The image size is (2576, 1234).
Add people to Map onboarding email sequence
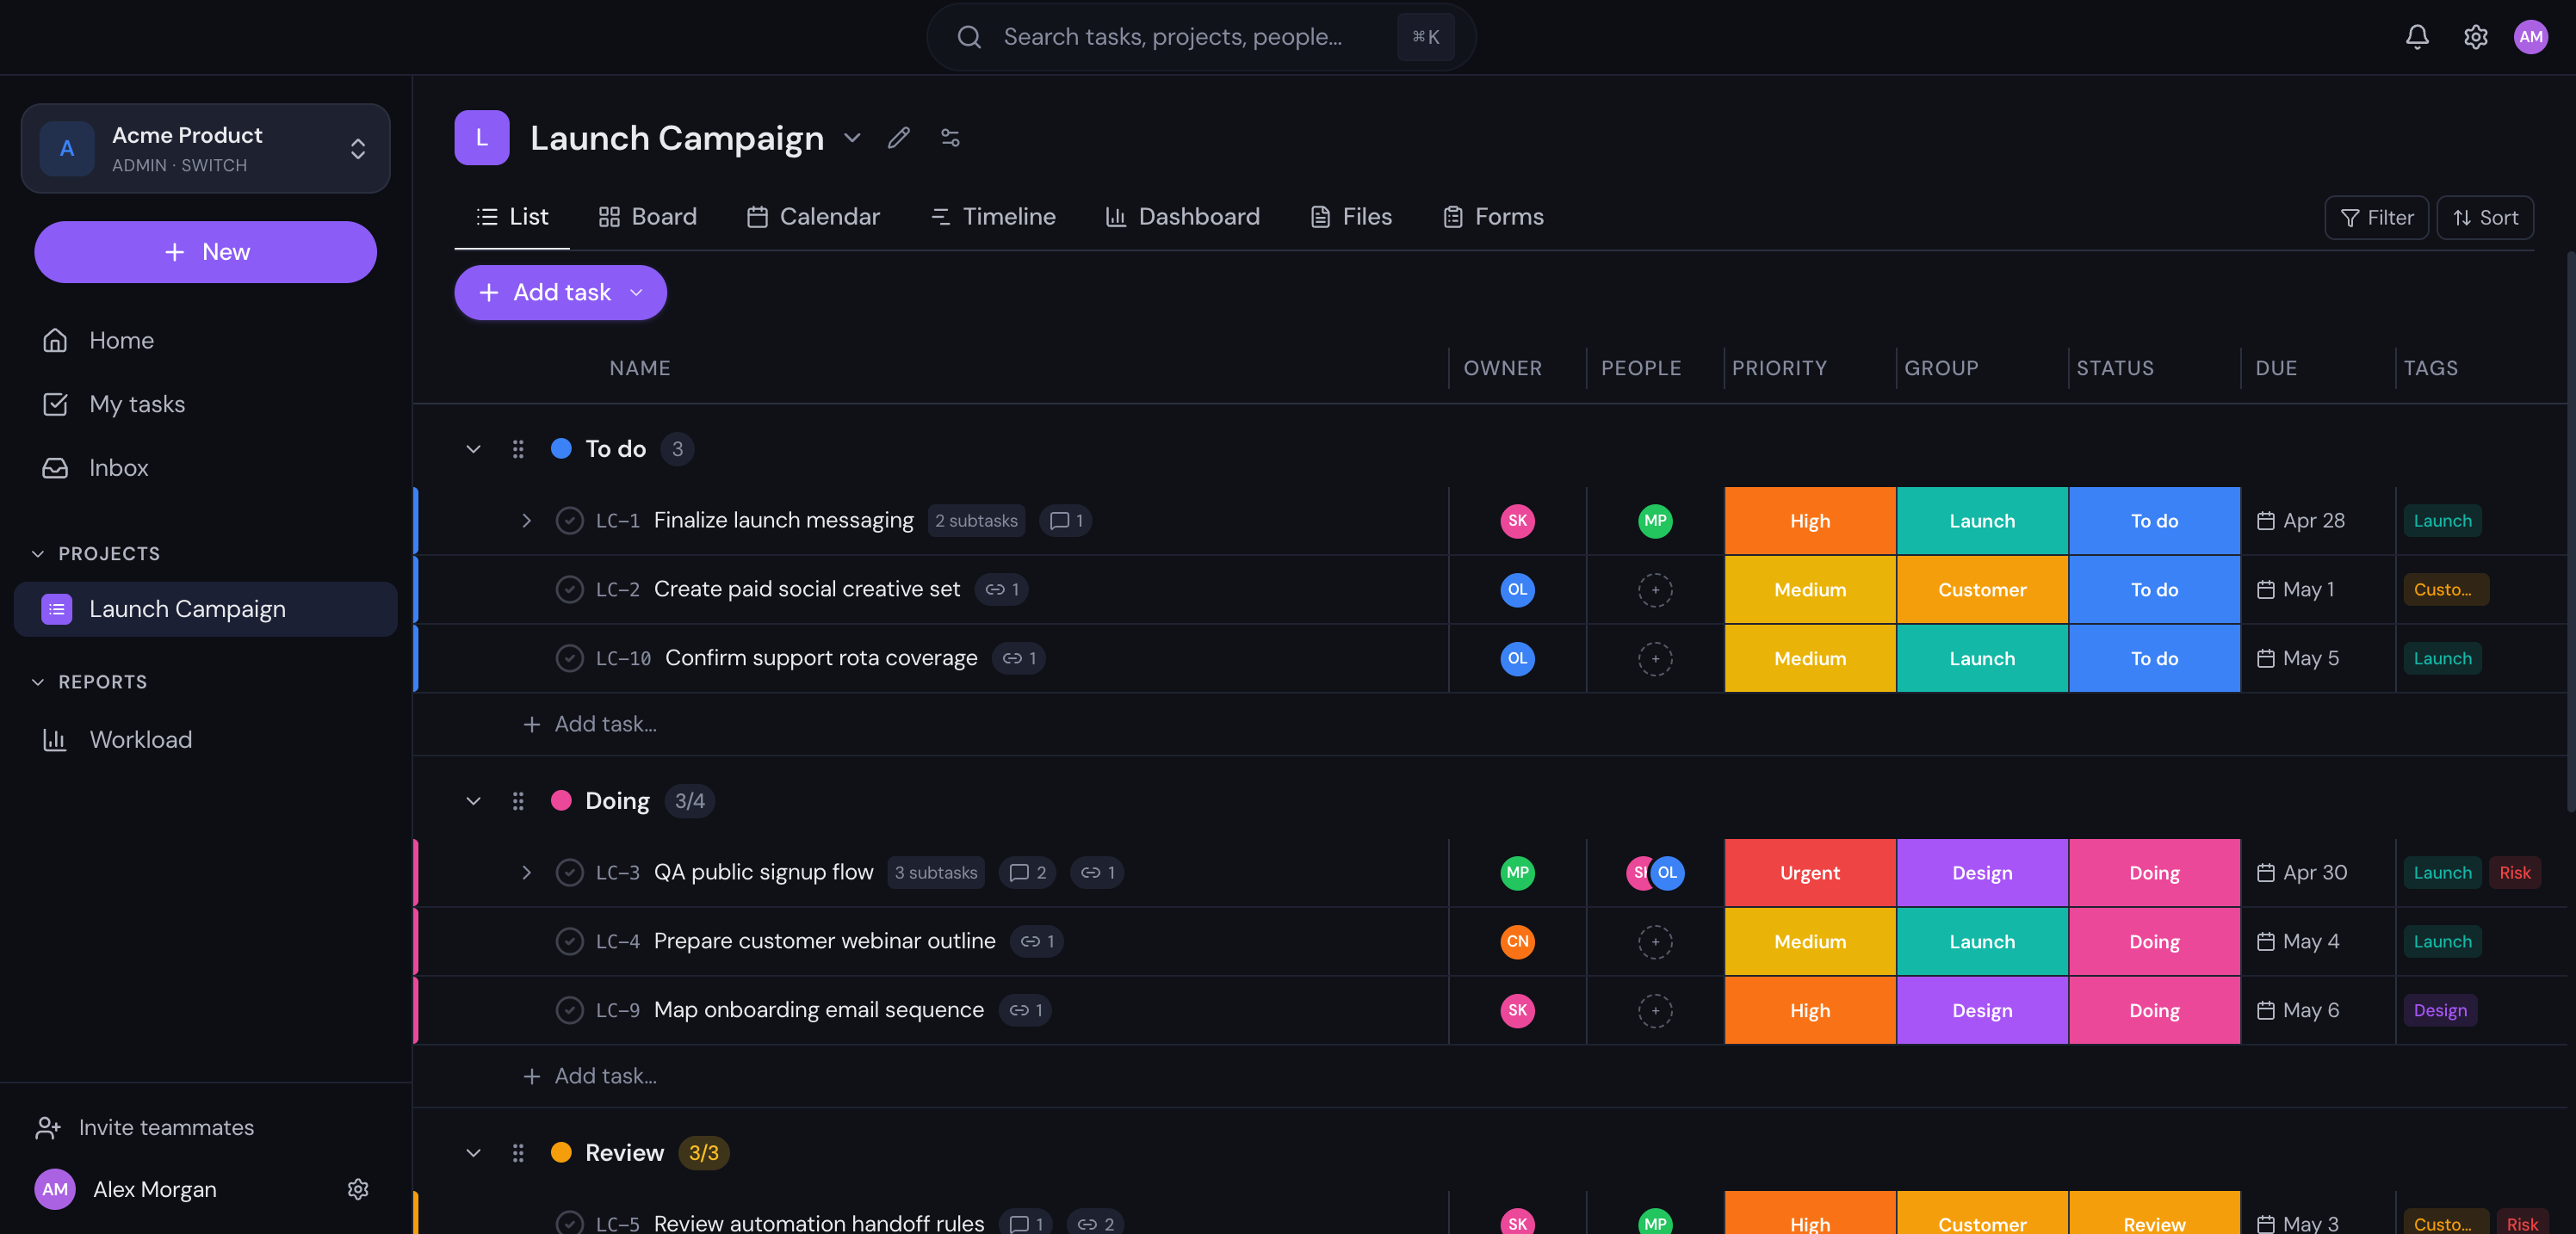pyautogui.click(x=1655, y=1010)
